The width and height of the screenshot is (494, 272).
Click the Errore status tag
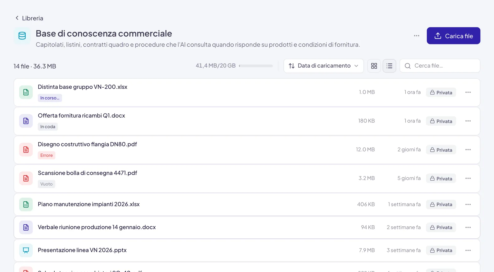[47, 155]
